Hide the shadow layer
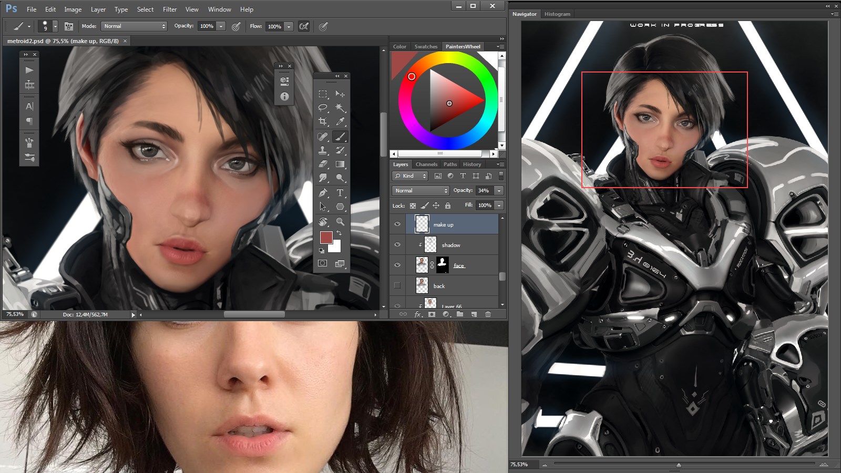The width and height of the screenshot is (841, 473). [397, 245]
